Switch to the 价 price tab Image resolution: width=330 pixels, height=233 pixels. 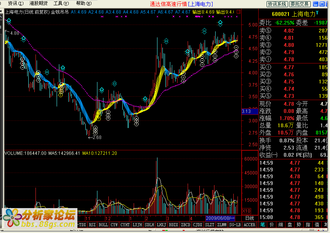(272, 225)
